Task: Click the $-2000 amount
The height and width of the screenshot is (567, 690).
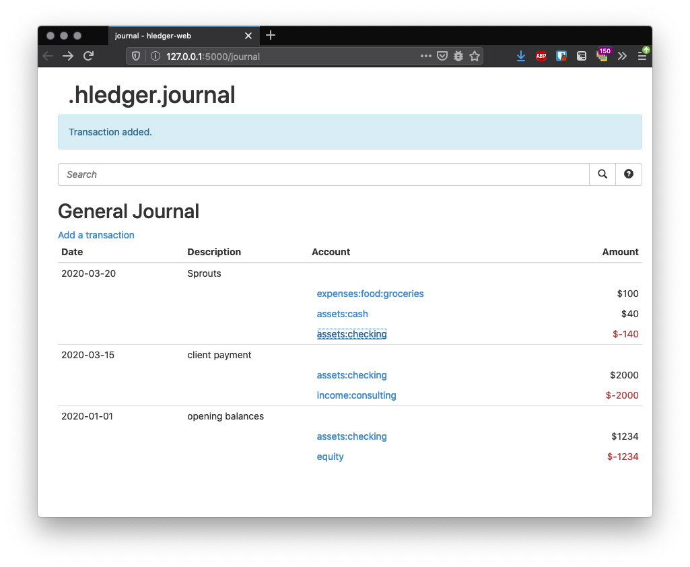Action: point(622,395)
